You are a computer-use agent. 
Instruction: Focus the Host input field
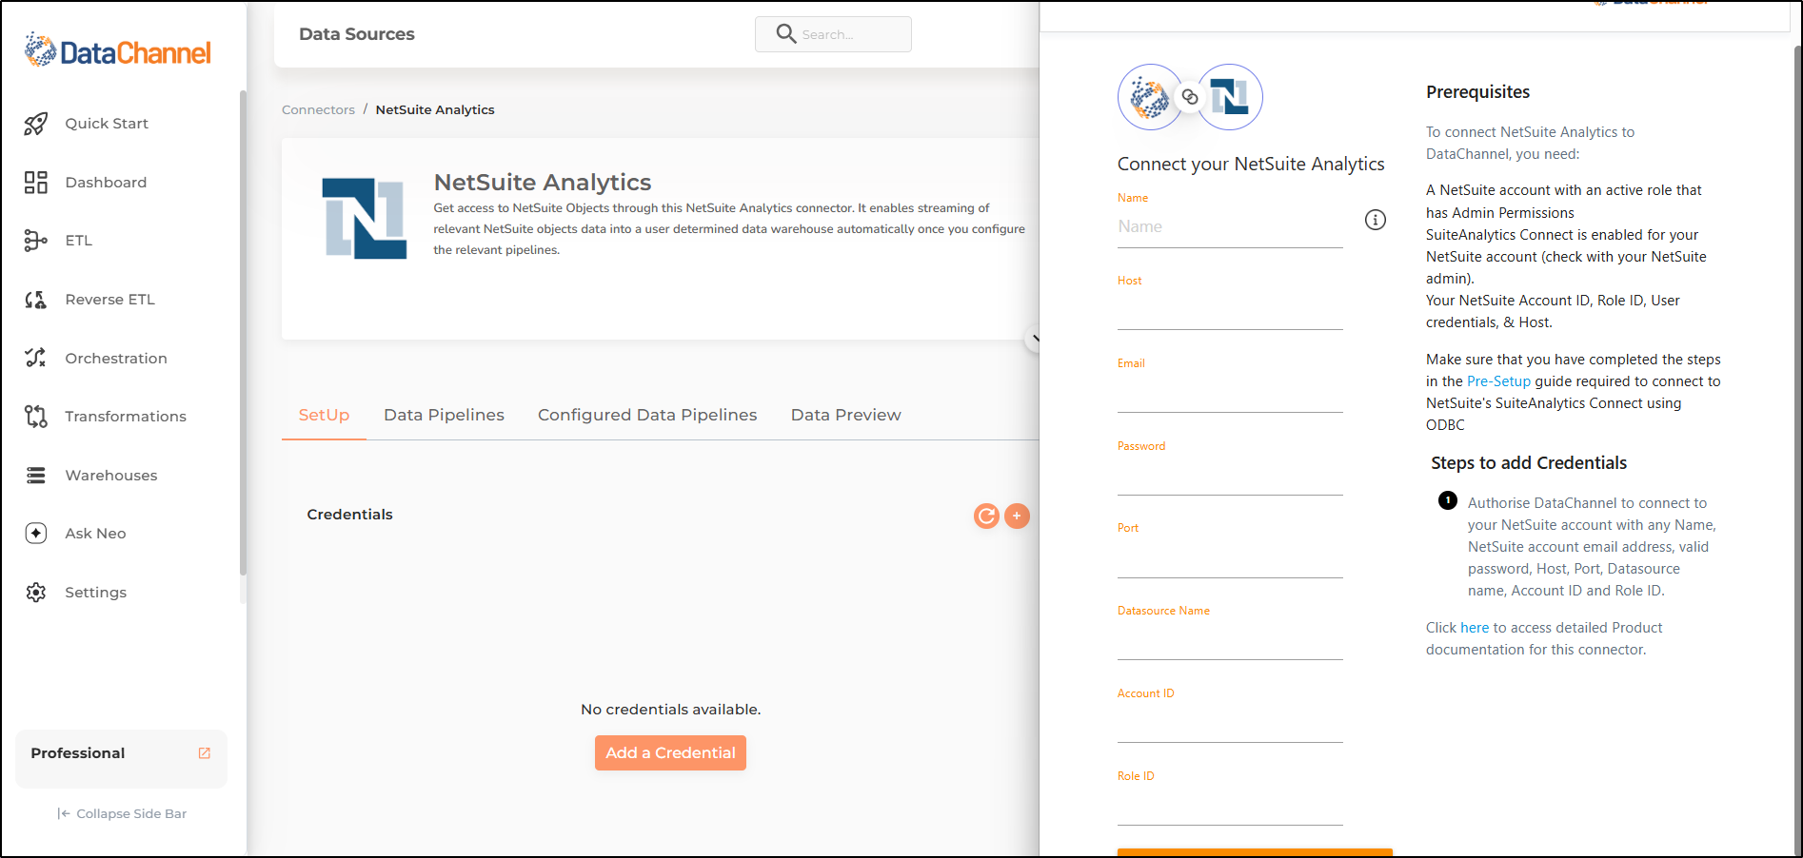pos(1230,310)
